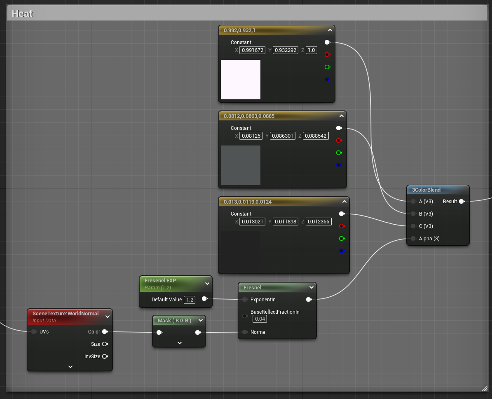Click the Result output pin on 3ColorBlend
The image size is (492, 399).
(462, 201)
